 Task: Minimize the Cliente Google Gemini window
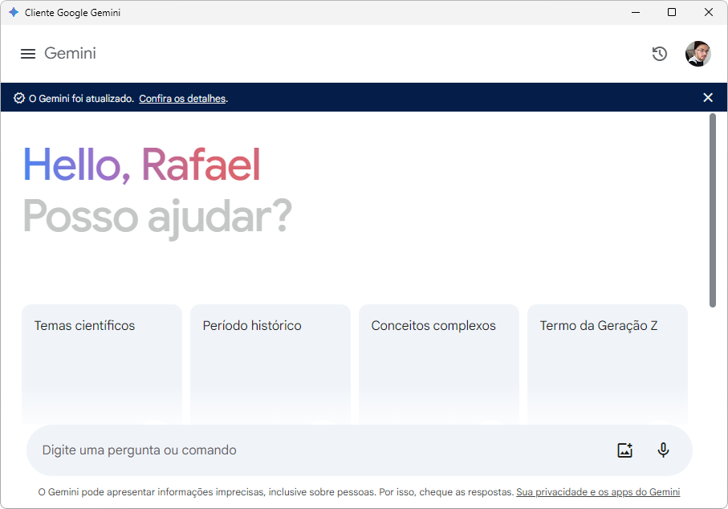(x=636, y=12)
